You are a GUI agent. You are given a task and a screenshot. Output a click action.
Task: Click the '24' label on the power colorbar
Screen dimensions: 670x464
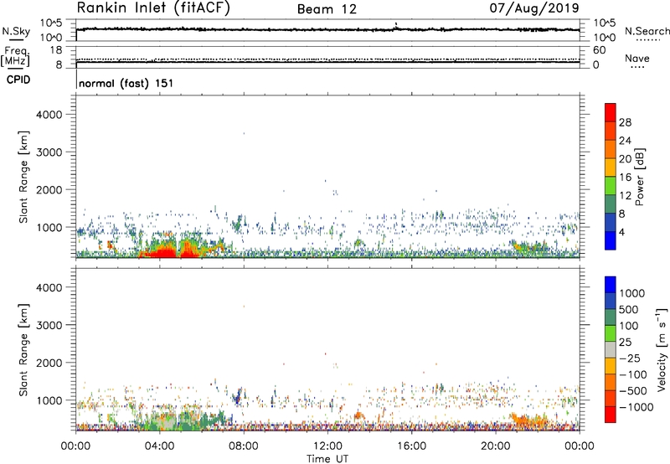point(625,141)
